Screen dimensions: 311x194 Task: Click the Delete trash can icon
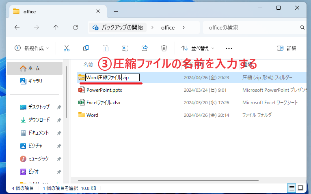click(164, 48)
